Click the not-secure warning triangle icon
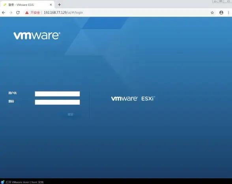This screenshot has width=232, height=184. point(27,13)
